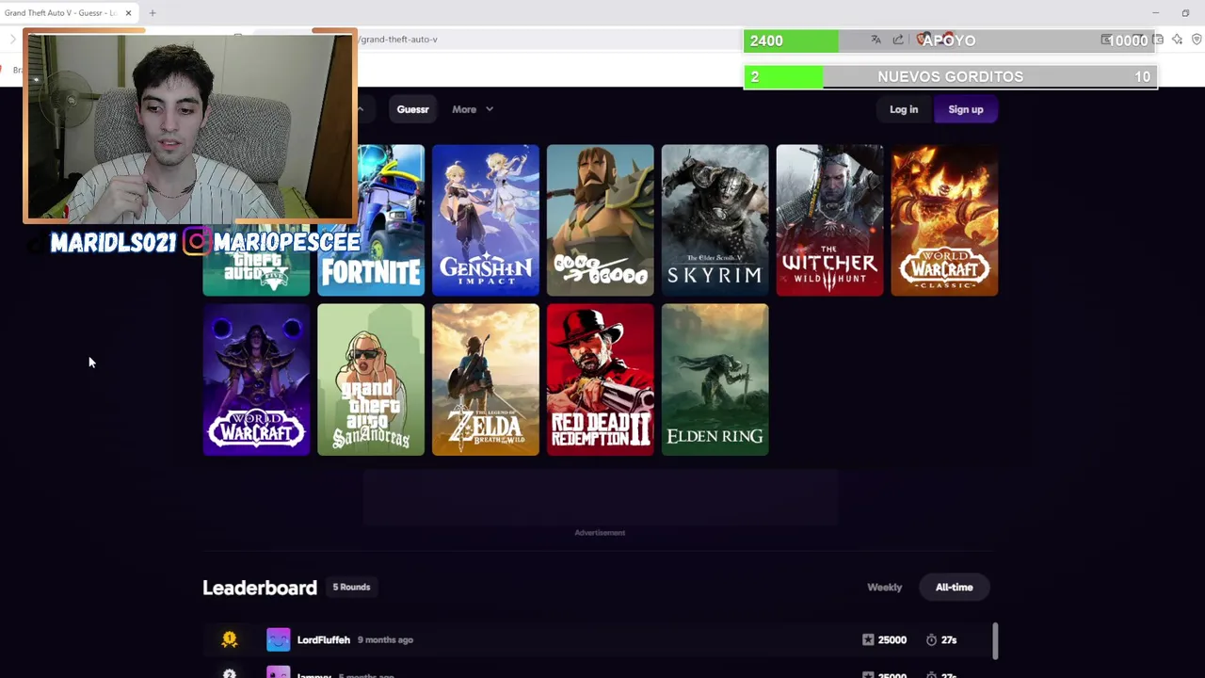Expand the More navigation menu
This screenshot has height=678, width=1205.
[x=472, y=109]
